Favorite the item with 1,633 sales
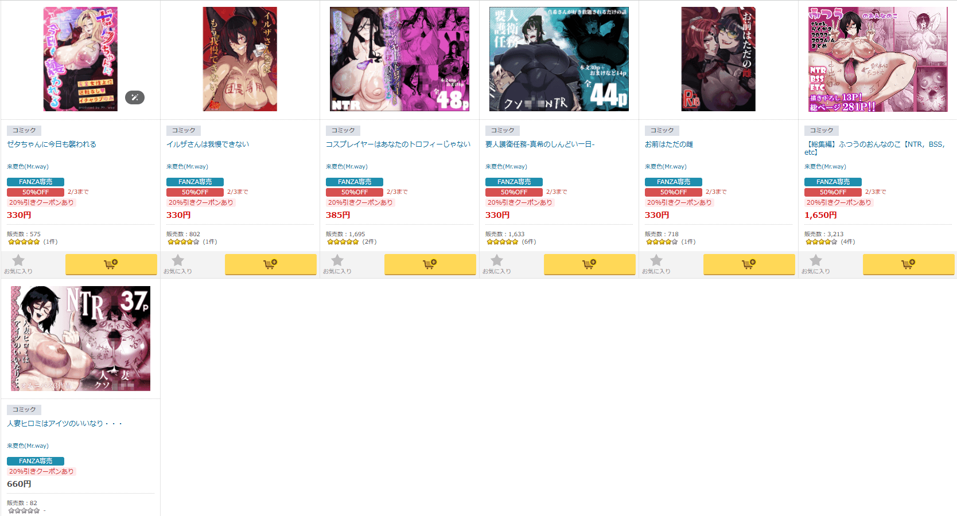The width and height of the screenshot is (957, 516). click(x=497, y=264)
